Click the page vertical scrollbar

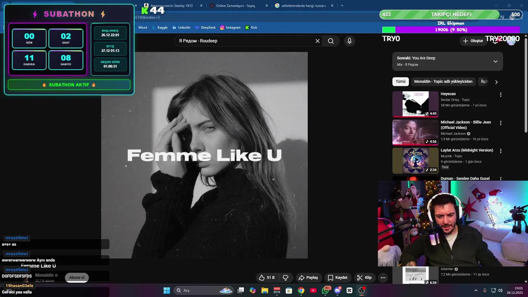pos(526,85)
